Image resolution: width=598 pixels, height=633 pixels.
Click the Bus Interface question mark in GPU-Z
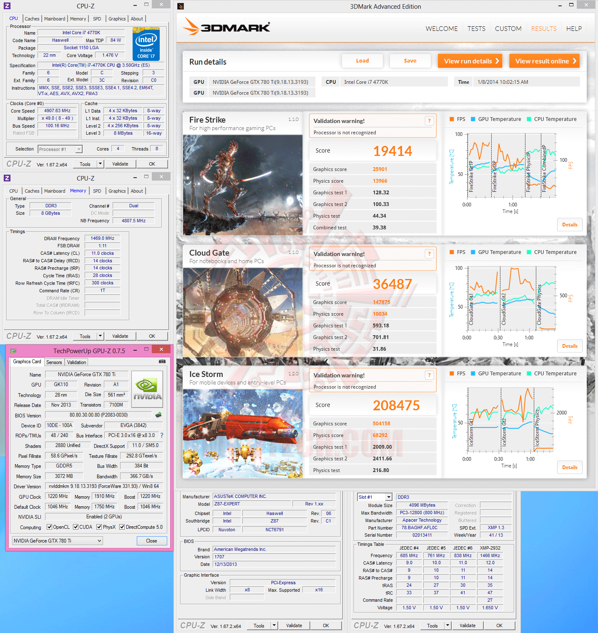tap(162, 435)
